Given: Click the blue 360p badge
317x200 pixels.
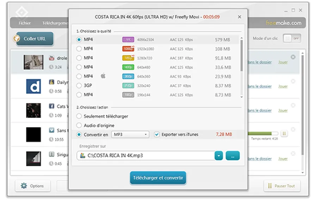Looking at the screenshot, I should 128,76.
